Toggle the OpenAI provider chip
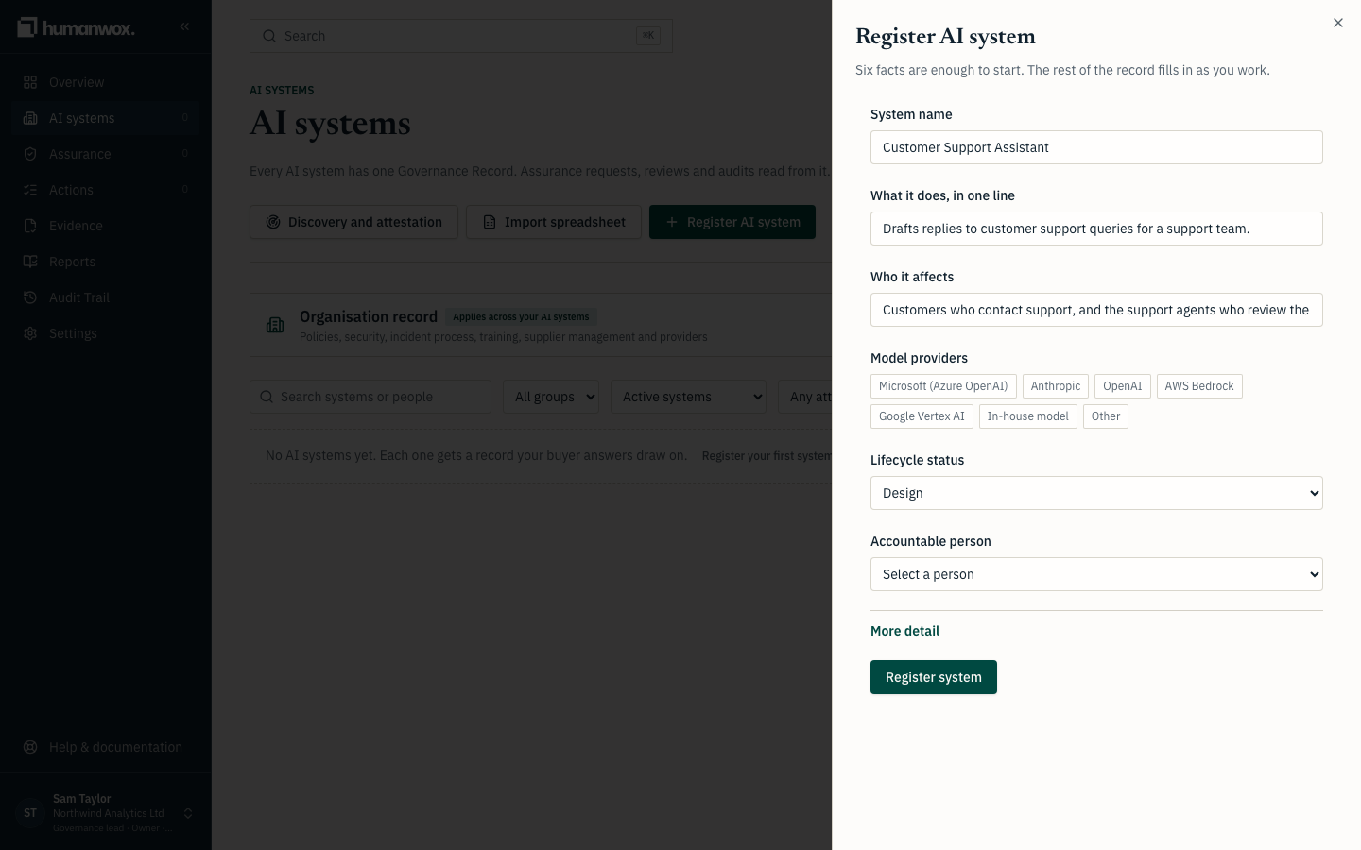 point(1123,386)
